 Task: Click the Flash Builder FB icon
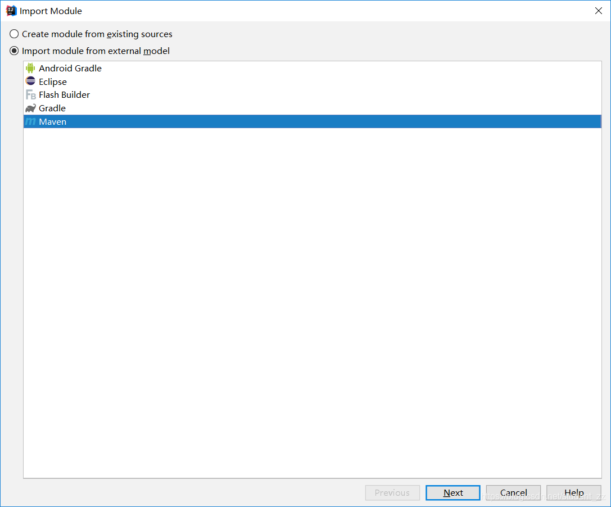point(30,94)
